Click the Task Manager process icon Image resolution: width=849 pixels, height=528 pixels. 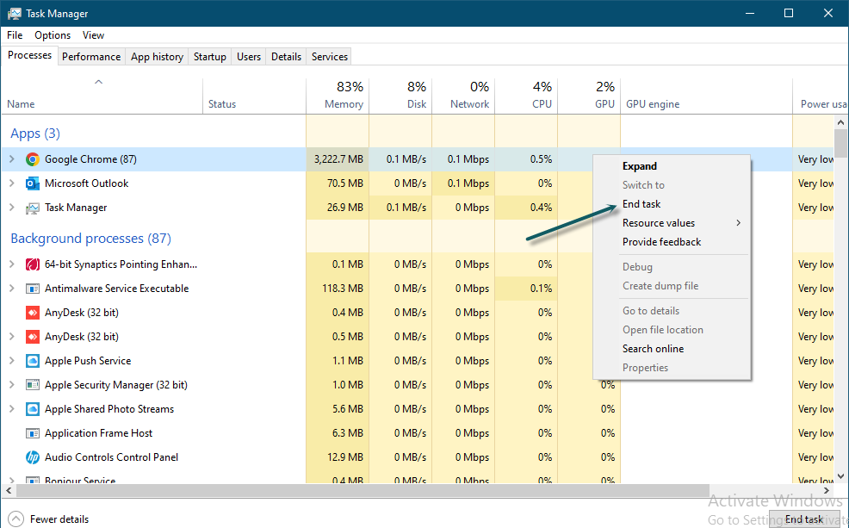[x=33, y=208]
